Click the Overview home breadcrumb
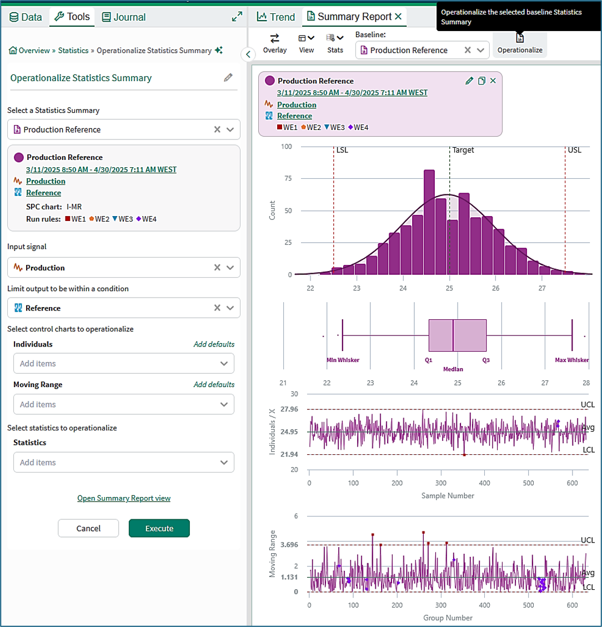Screen dimensions: 602x627 pos(29,51)
